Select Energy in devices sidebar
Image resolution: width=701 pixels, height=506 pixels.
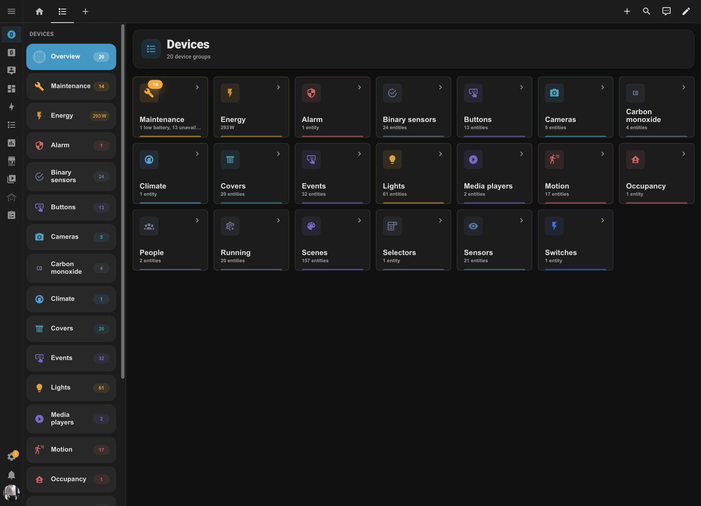tap(71, 116)
